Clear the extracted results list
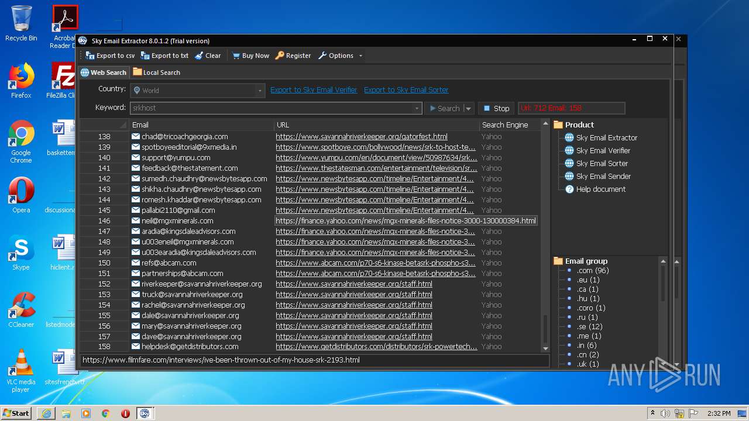Screen dimensions: 749x421 click(x=208, y=56)
